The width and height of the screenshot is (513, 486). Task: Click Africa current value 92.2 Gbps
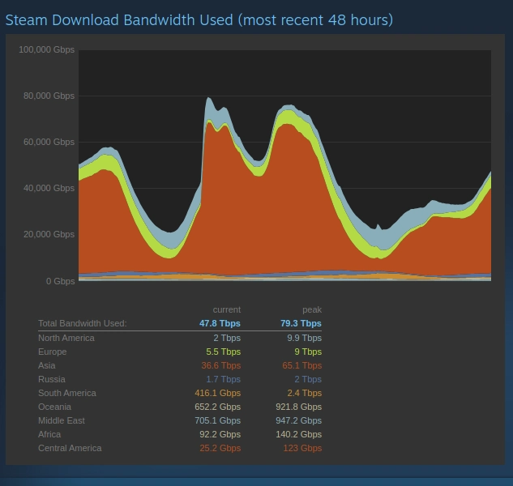(220, 434)
